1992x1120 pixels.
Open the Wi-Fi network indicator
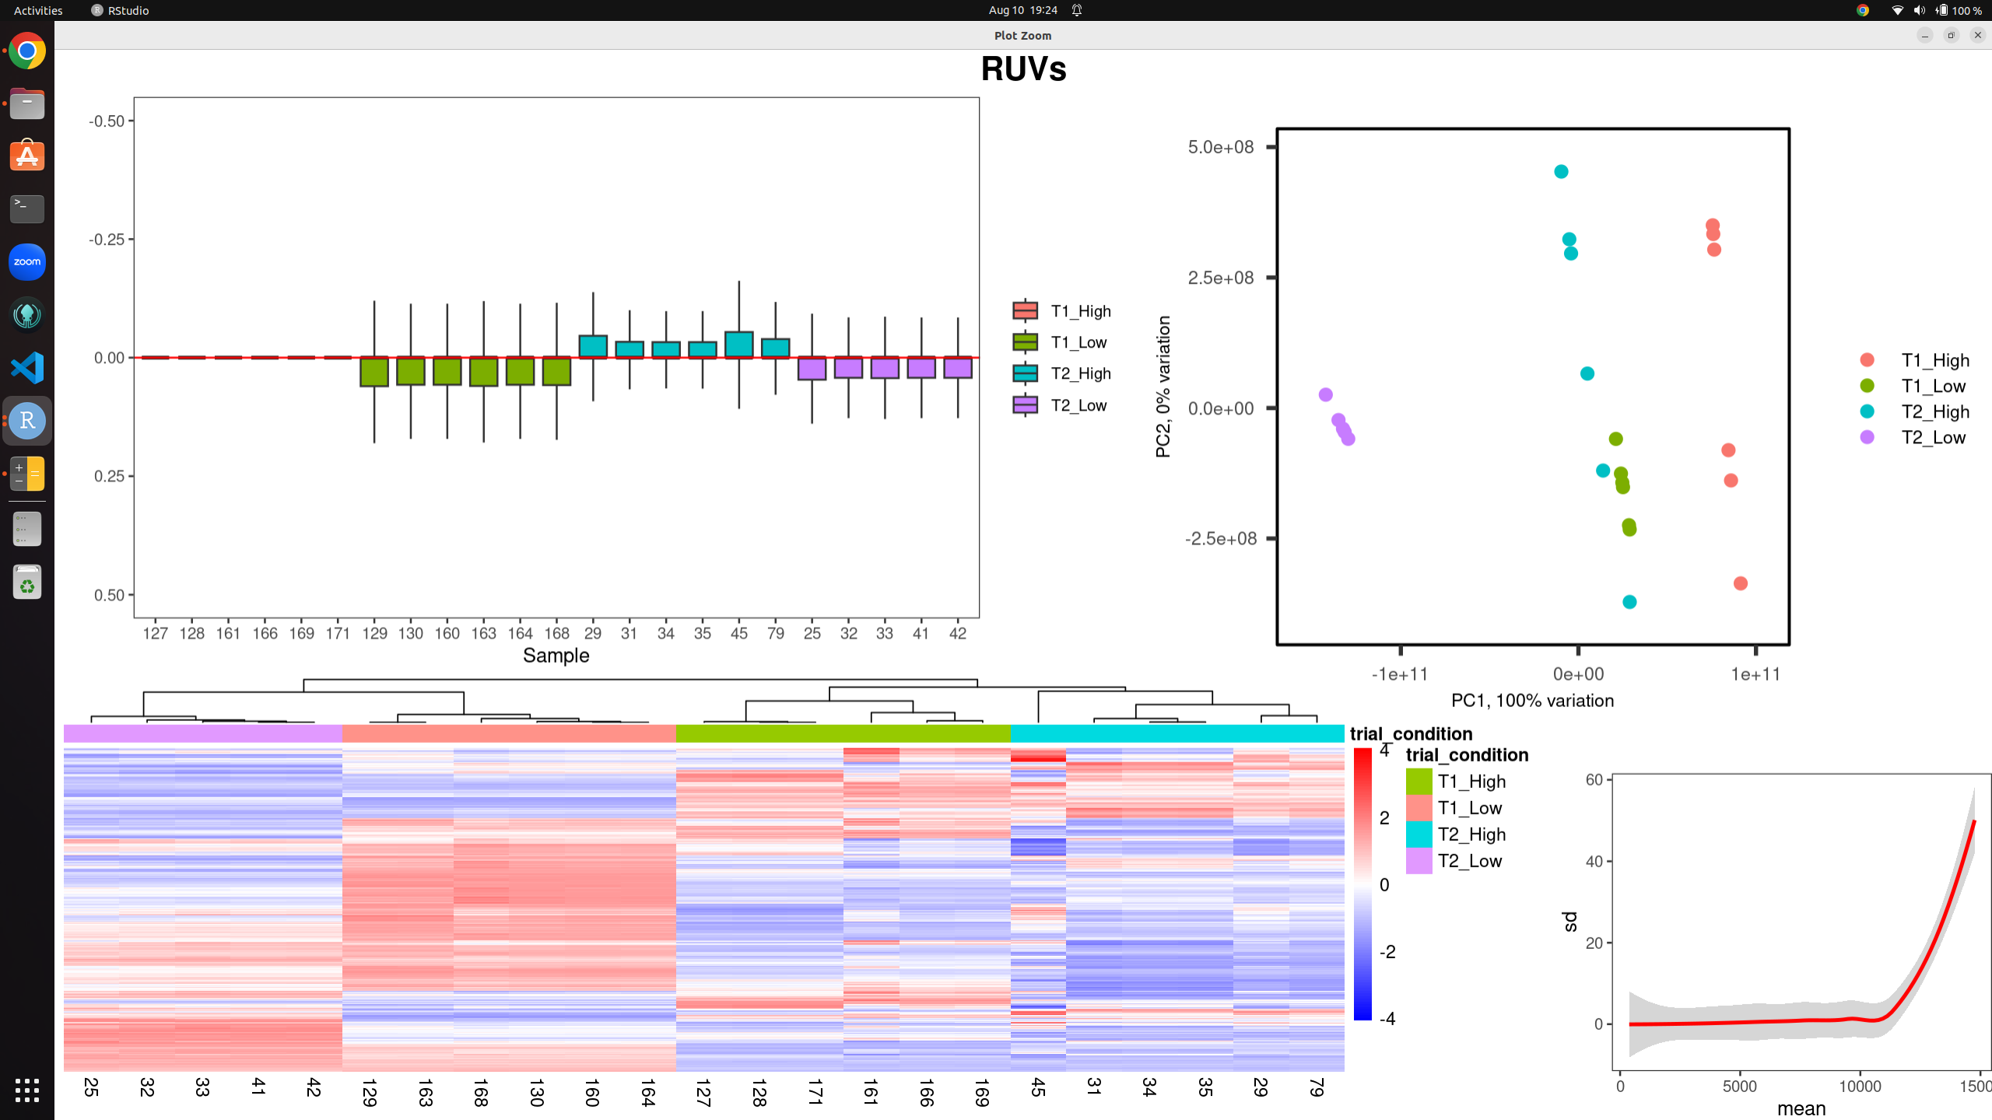1897,10
